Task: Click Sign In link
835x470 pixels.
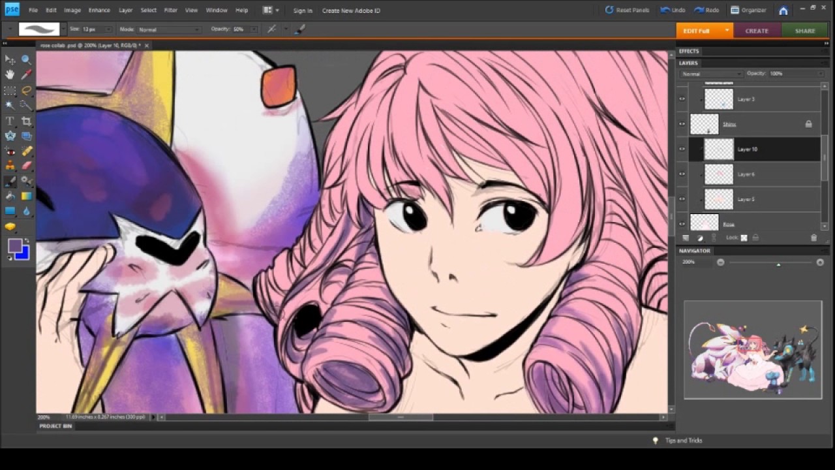Action: click(303, 10)
